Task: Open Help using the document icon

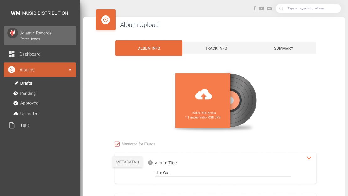Action: point(12,125)
